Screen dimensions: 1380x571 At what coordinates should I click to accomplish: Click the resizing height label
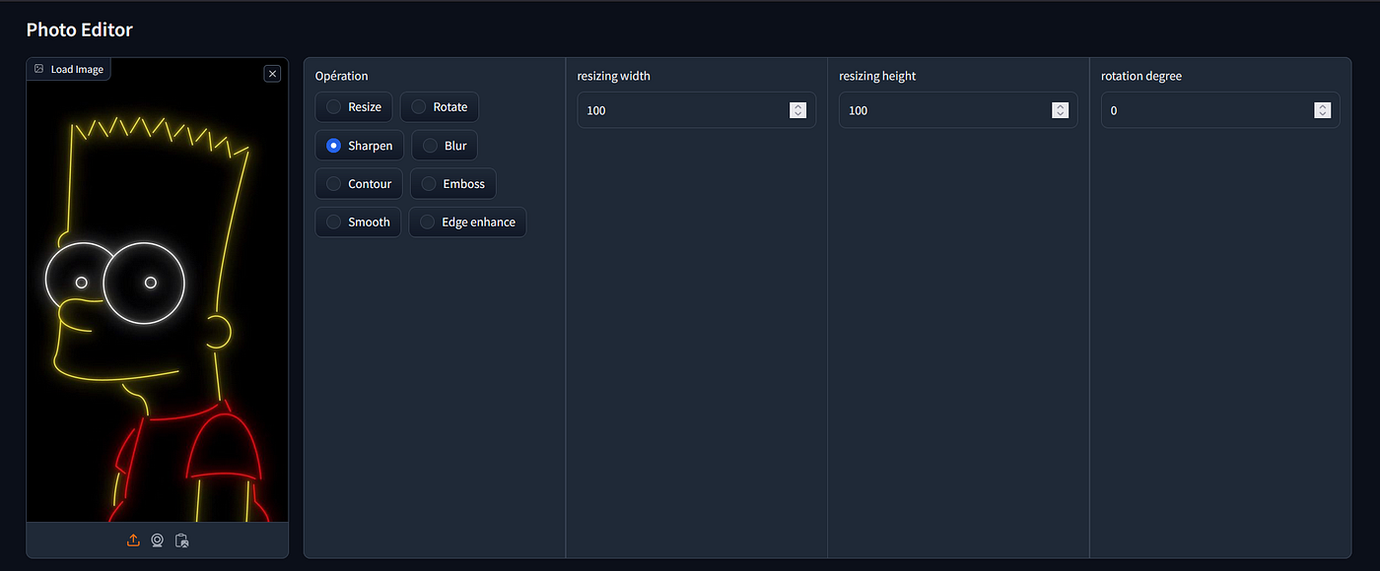click(878, 76)
